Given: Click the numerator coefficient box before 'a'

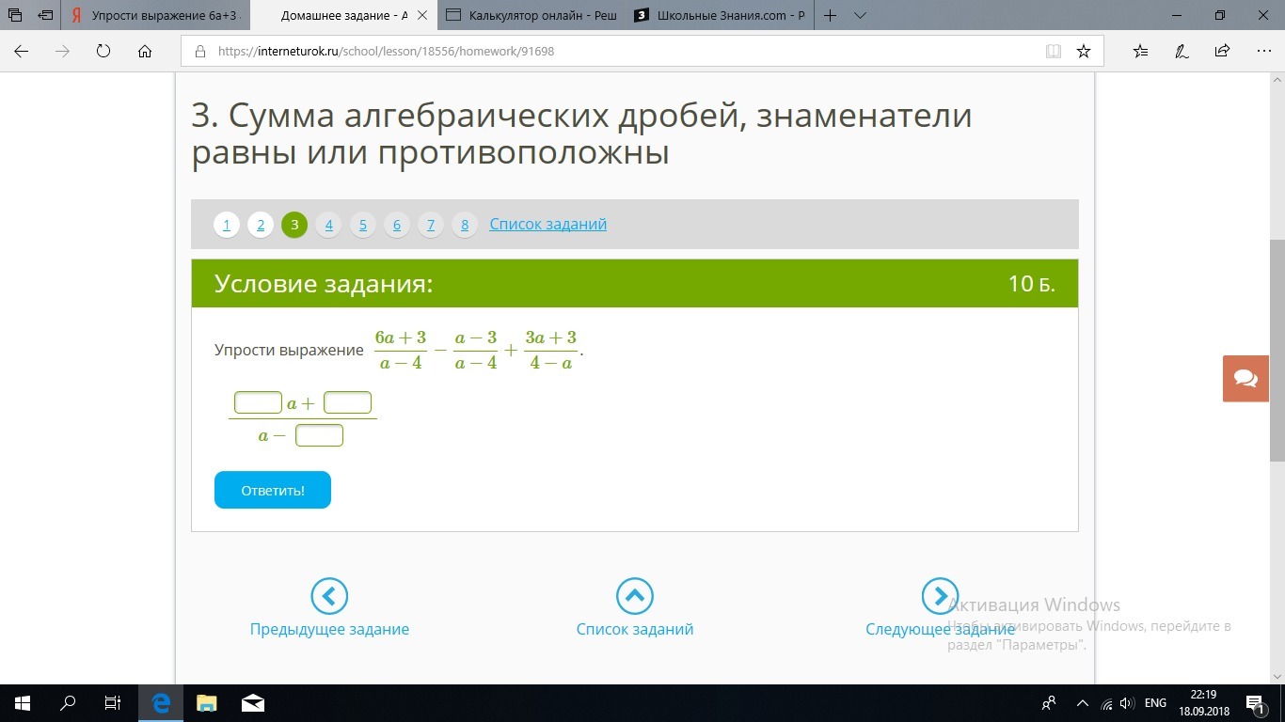Looking at the screenshot, I should [x=259, y=403].
